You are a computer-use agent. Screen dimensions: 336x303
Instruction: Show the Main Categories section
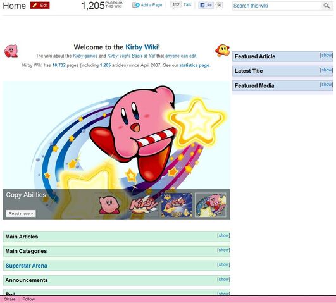(223, 250)
